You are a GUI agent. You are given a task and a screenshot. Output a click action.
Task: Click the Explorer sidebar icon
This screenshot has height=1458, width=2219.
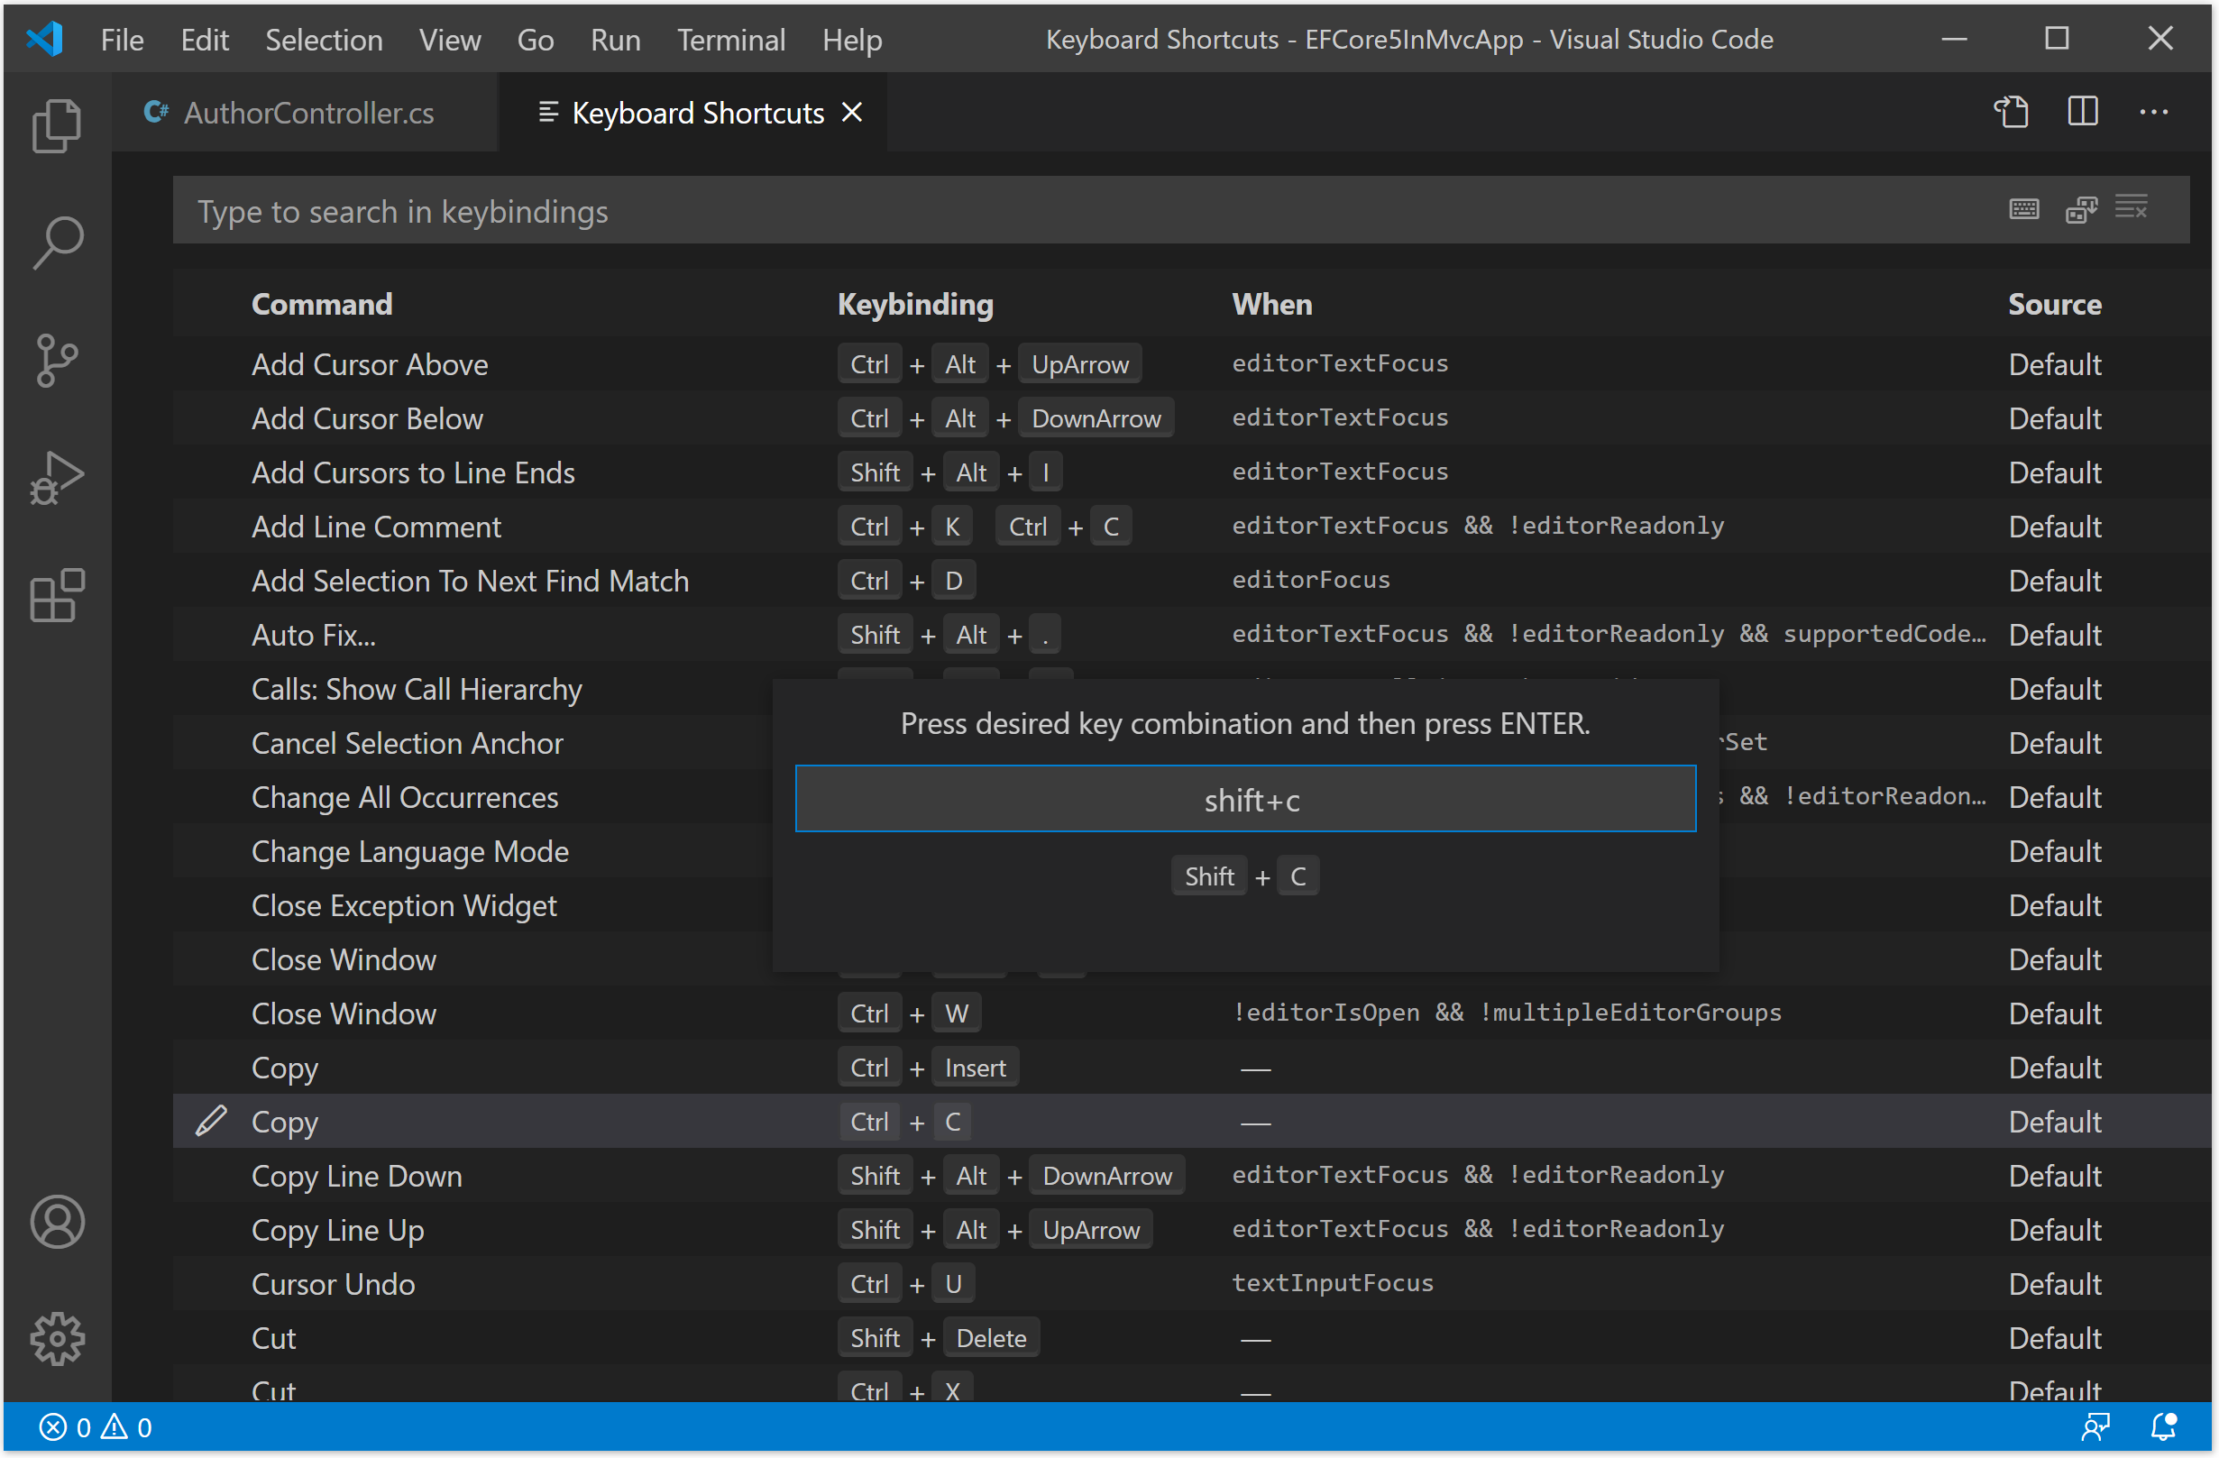55,125
